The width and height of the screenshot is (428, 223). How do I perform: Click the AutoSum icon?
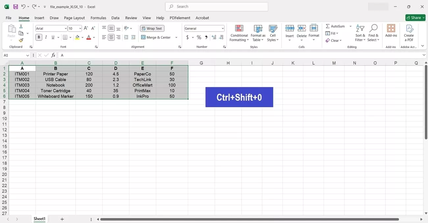pyautogui.click(x=335, y=26)
